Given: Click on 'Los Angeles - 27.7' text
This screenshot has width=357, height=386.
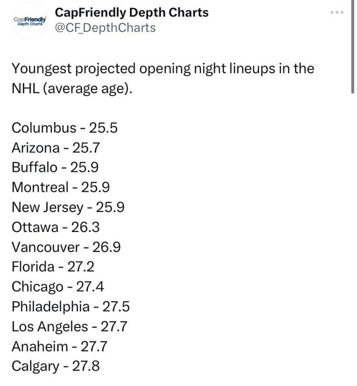Looking at the screenshot, I should (x=69, y=326).
